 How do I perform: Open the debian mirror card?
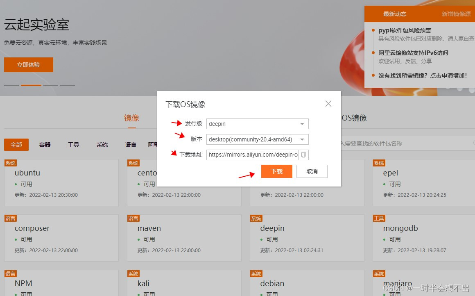(x=307, y=283)
